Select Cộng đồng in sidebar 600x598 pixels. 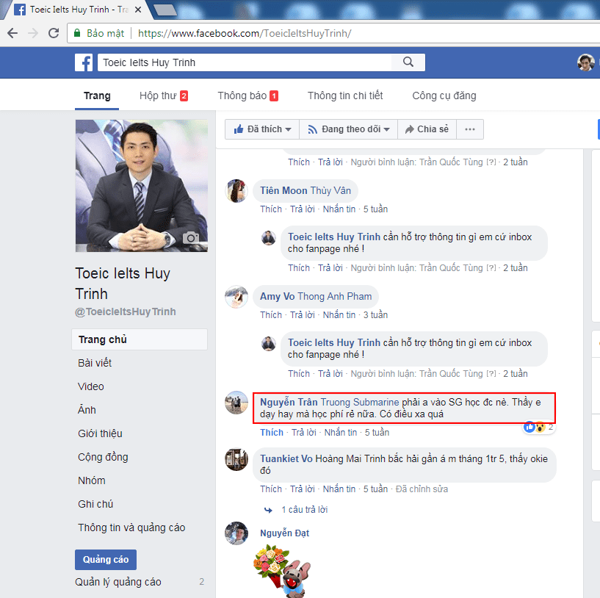[x=103, y=457]
